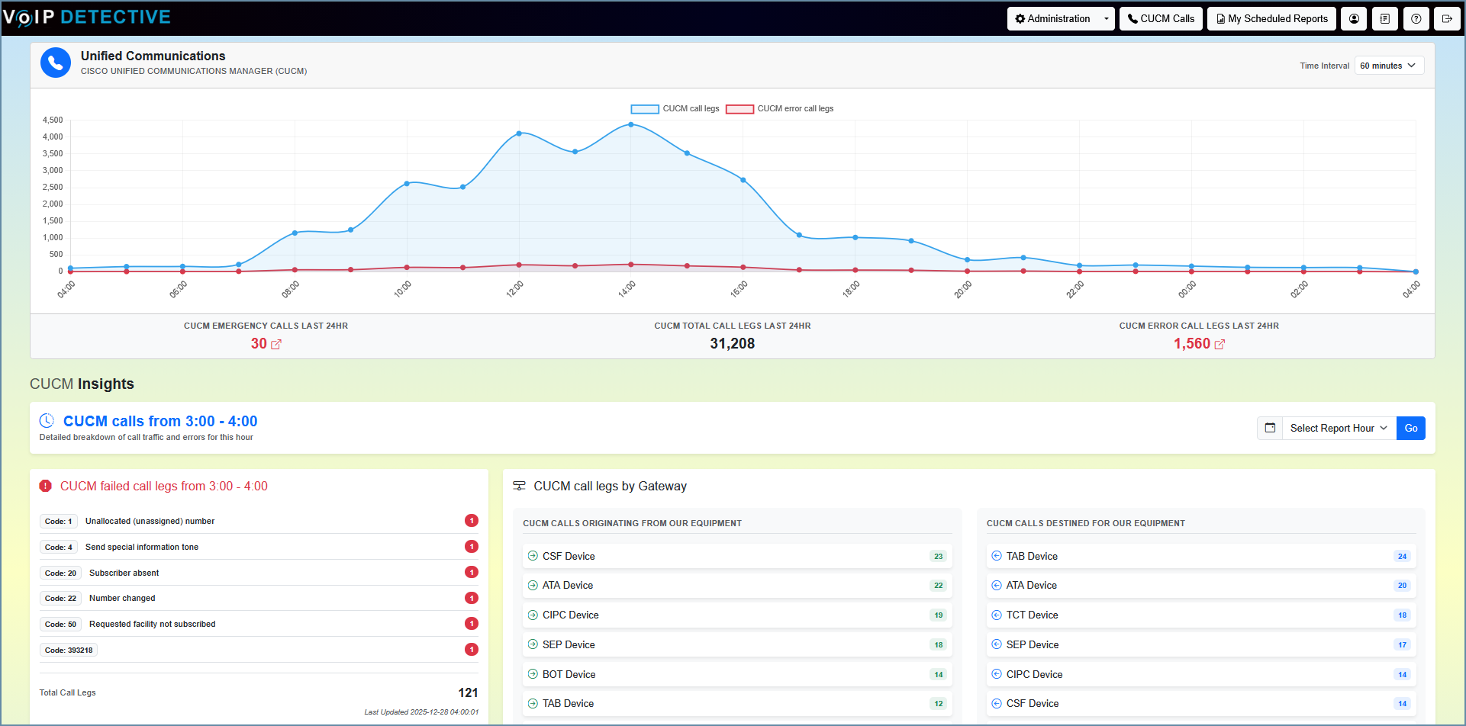1466x726 pixels.
Task: Click the arrow icon on TCT Device row
Action: click(x=997, y=615)
